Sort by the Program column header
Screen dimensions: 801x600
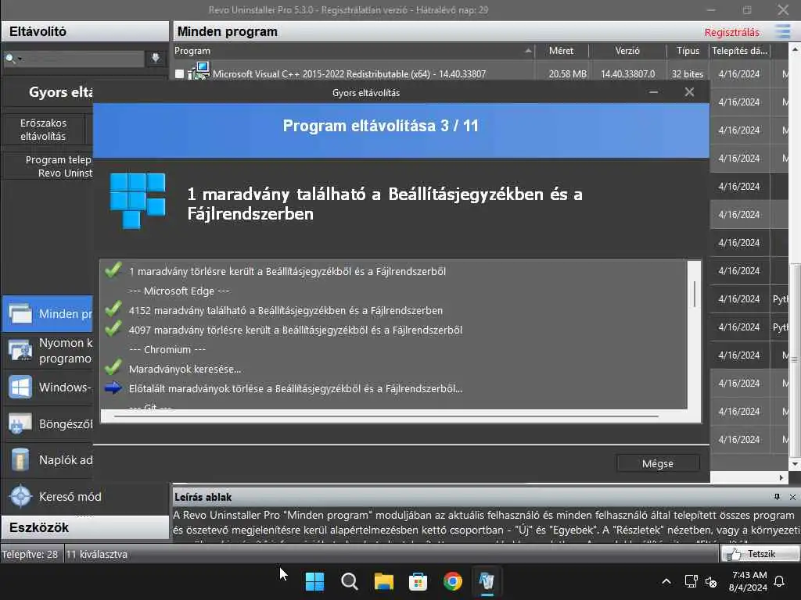coord(354,51)
